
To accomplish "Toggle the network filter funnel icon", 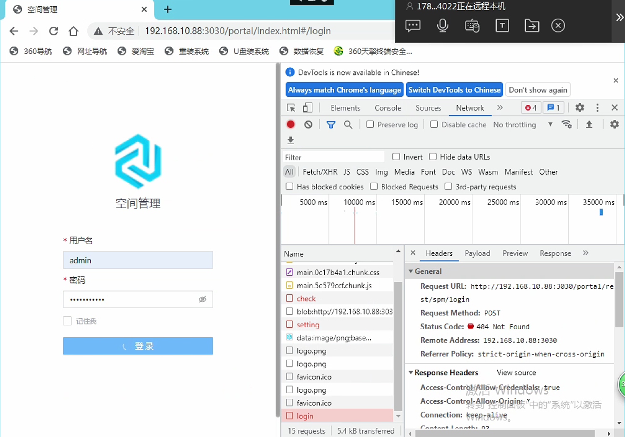I will tap(331, 125).
